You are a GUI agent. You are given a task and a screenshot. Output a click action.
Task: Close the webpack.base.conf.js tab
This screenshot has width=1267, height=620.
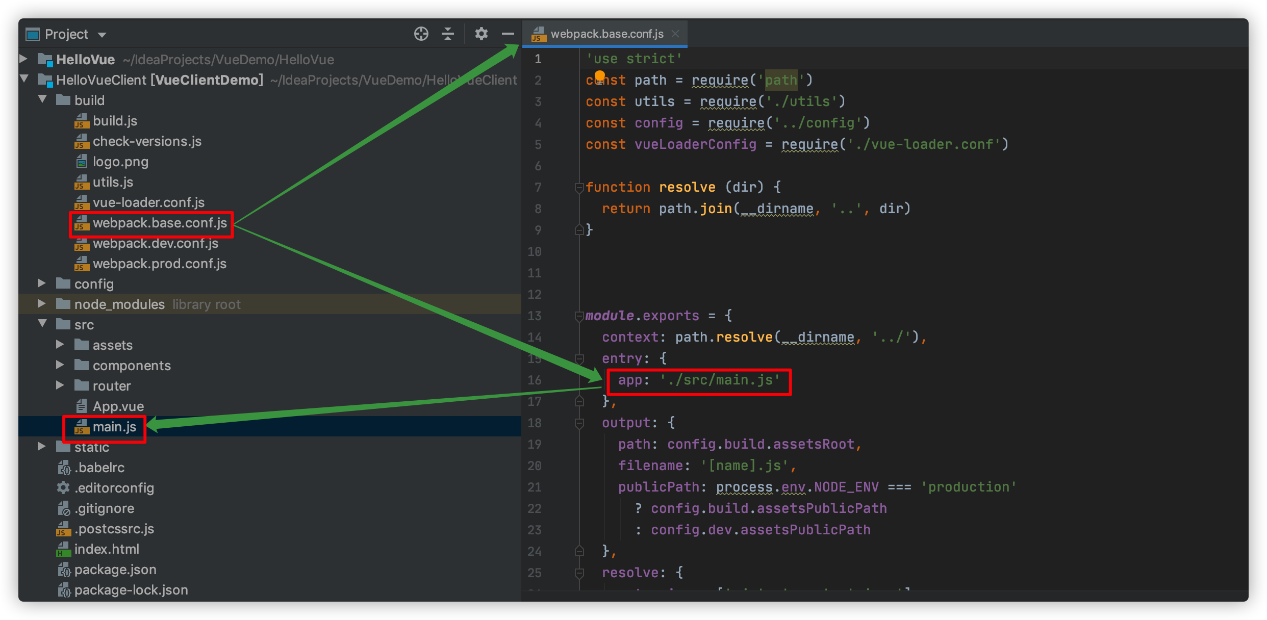[675, 34]
